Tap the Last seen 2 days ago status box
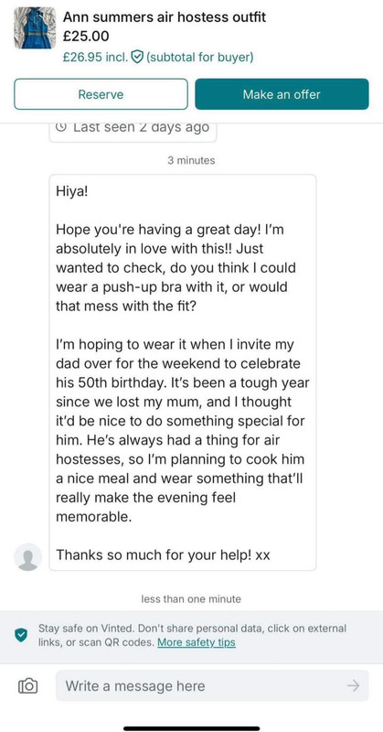This screenshot has width=383, height=732. click(133, 130)
